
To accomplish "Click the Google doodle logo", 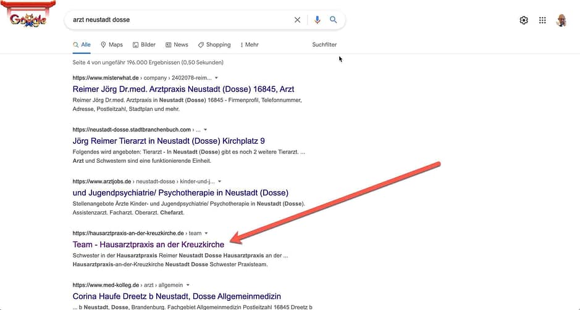I will tap(28, 18).
